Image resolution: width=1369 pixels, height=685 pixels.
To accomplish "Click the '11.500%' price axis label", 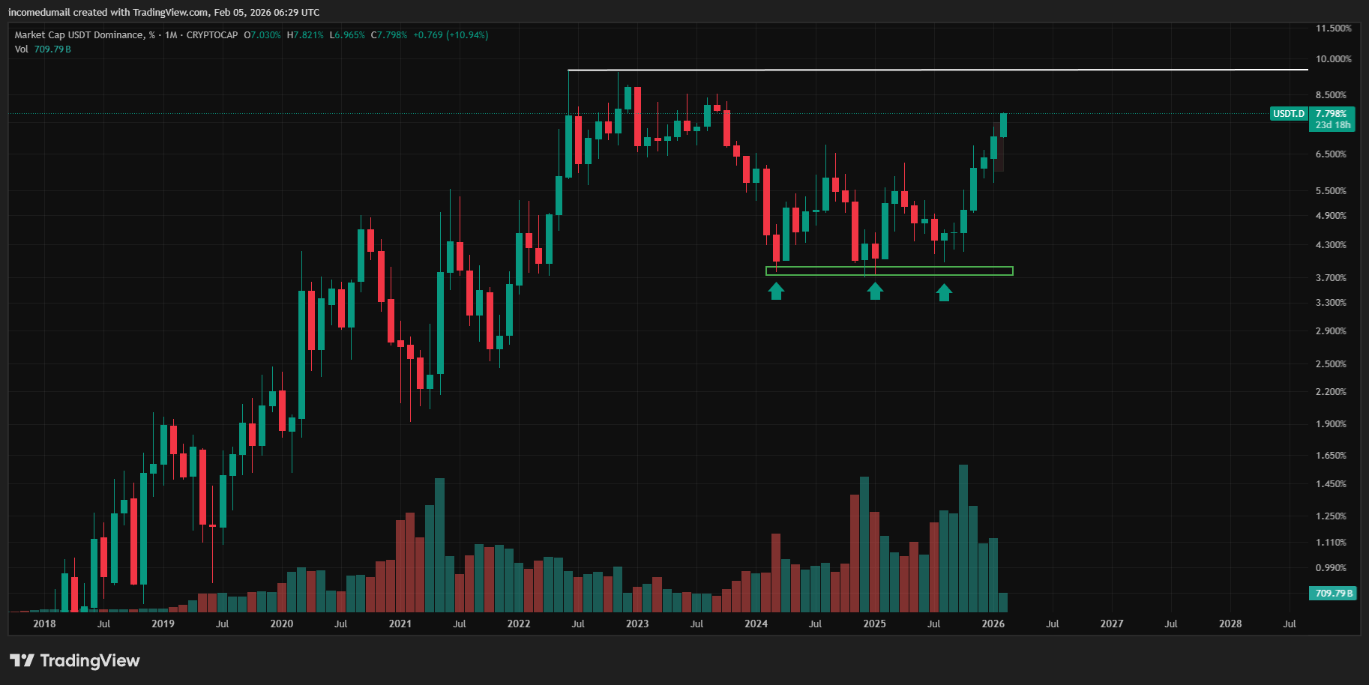I will 1333,28.
